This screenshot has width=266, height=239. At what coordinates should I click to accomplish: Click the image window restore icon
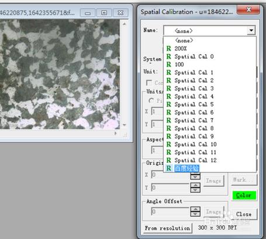104,13
